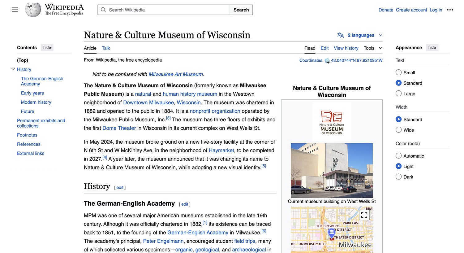
Task: Go to Permanent exhibits and collections in contents
Action: pos(41,123)
